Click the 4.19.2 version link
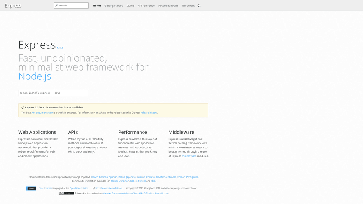Screen dimensions: 363x204 (60, 48)
